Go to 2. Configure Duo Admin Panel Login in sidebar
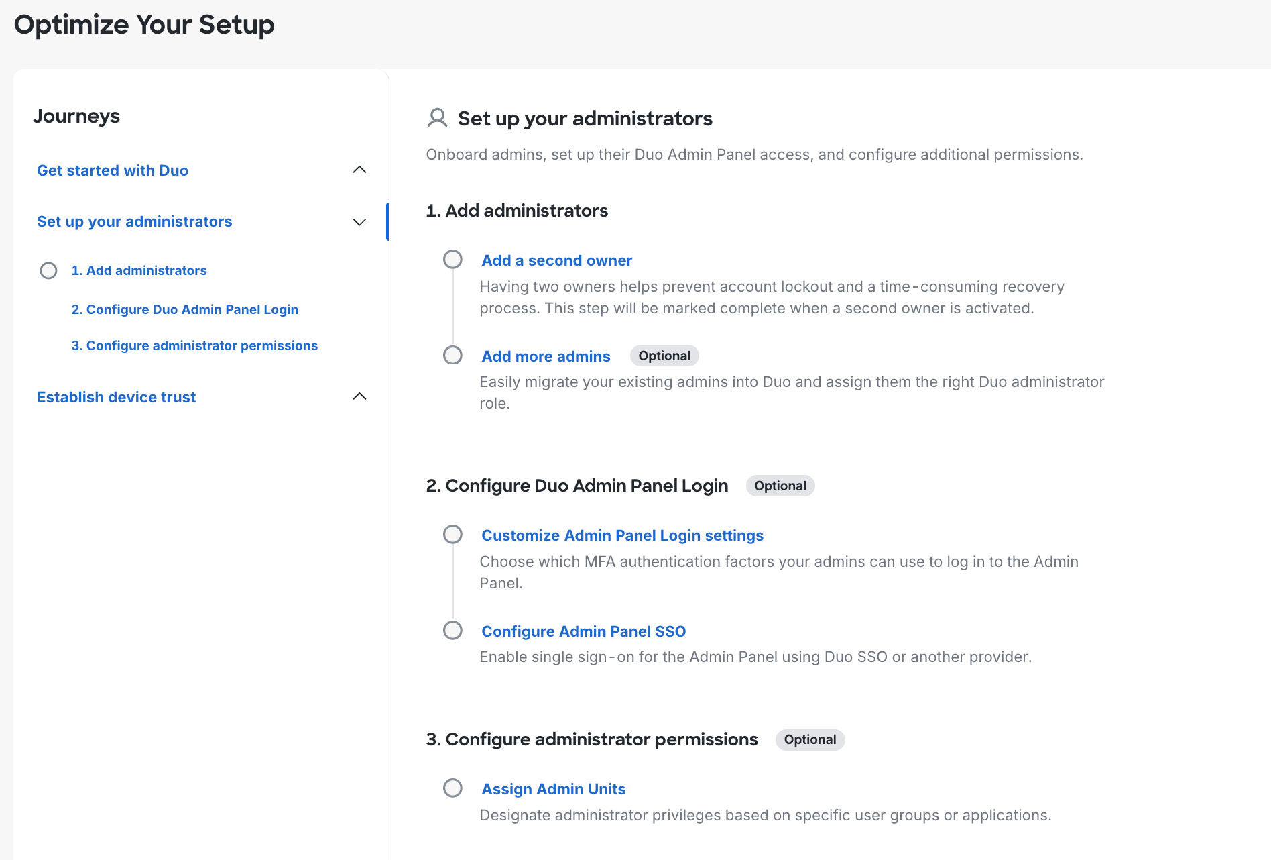Viewport: 1271px width, 860px height. click(184, 309)
